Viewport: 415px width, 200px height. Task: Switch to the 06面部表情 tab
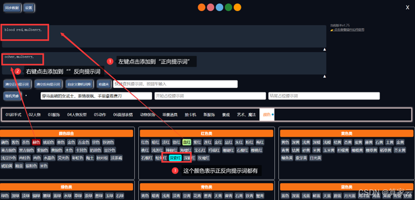[x=123, y=115]
